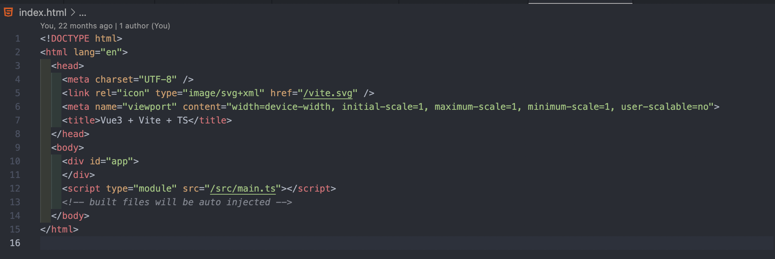Follow the /vite.svg href link

point(328,93)
